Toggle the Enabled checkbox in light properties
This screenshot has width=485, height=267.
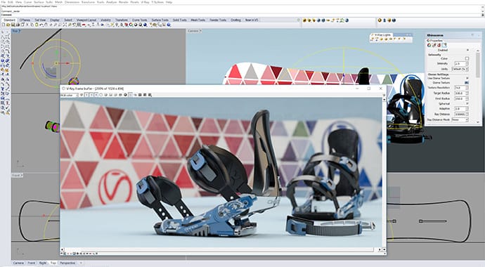(467, 50)
